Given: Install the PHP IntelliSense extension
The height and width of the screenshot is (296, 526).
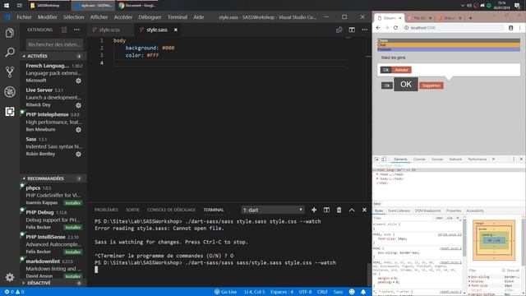Looking at the screenshot, I should (x=73, y=252).
